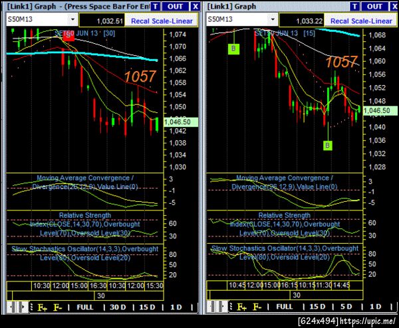Open the S50M13 symbol dropdown in right graph
Image resolution: width=399 pixels, height=328 pixels.
tap(273, 19)
